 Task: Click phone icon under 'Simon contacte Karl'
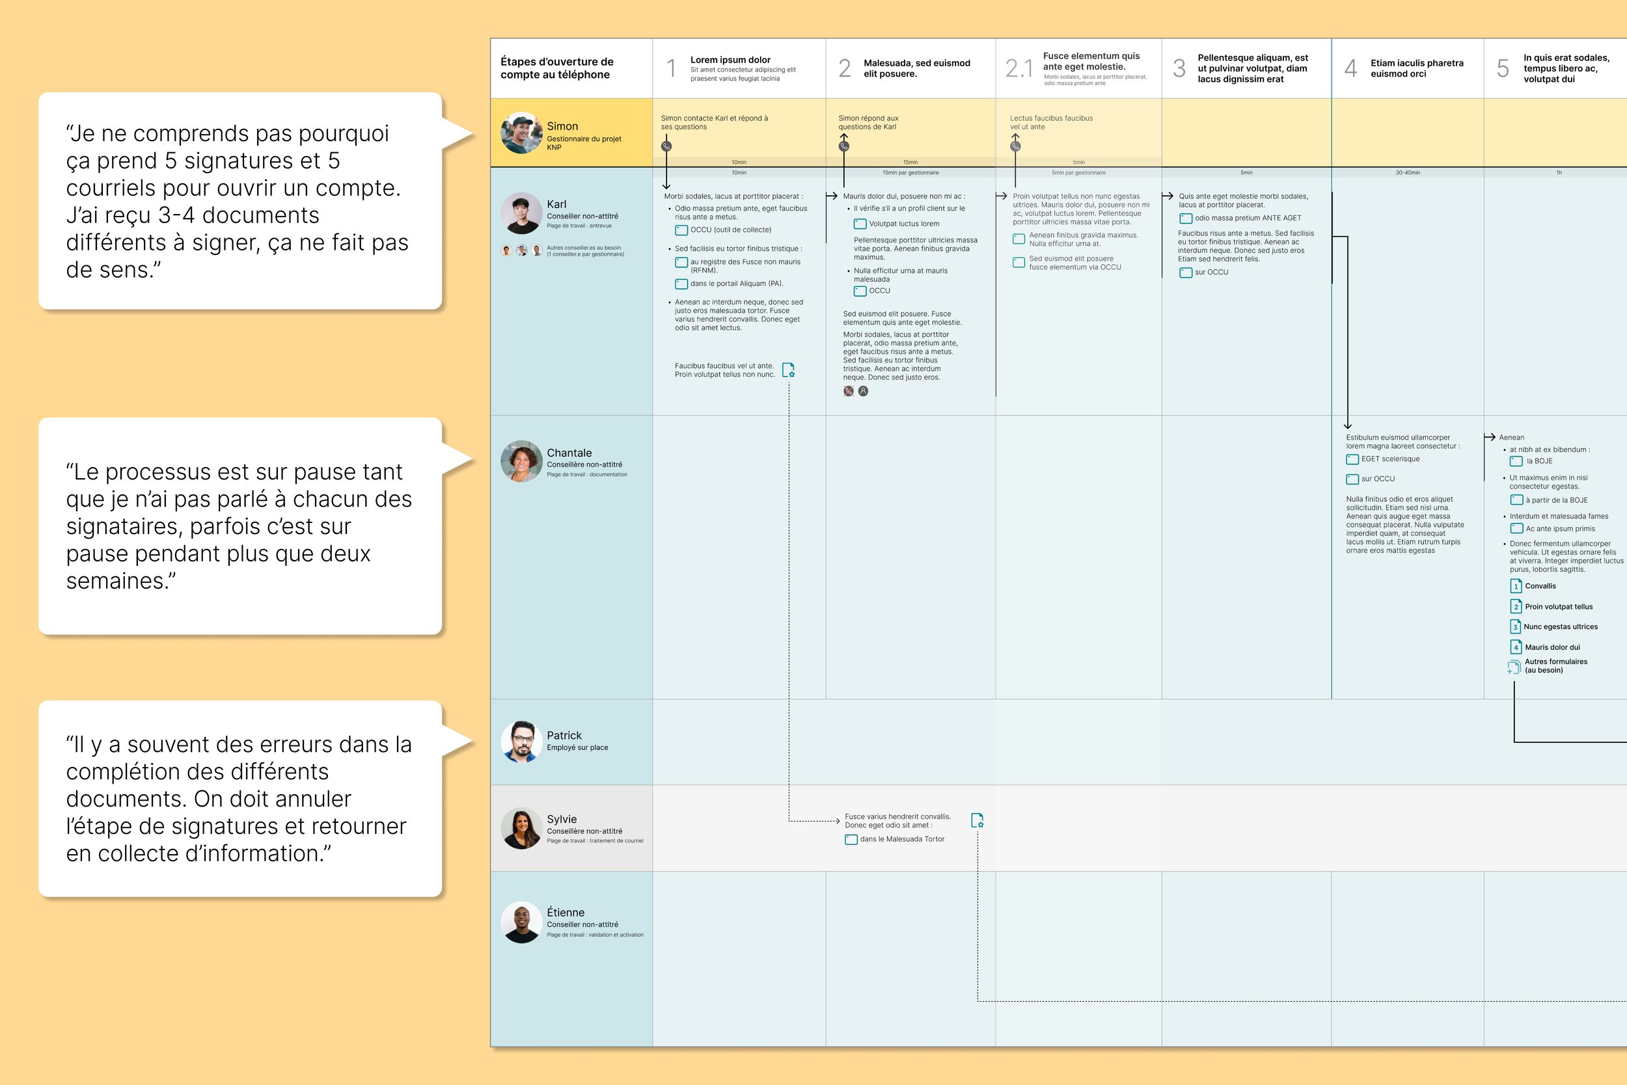coord(666,146)
